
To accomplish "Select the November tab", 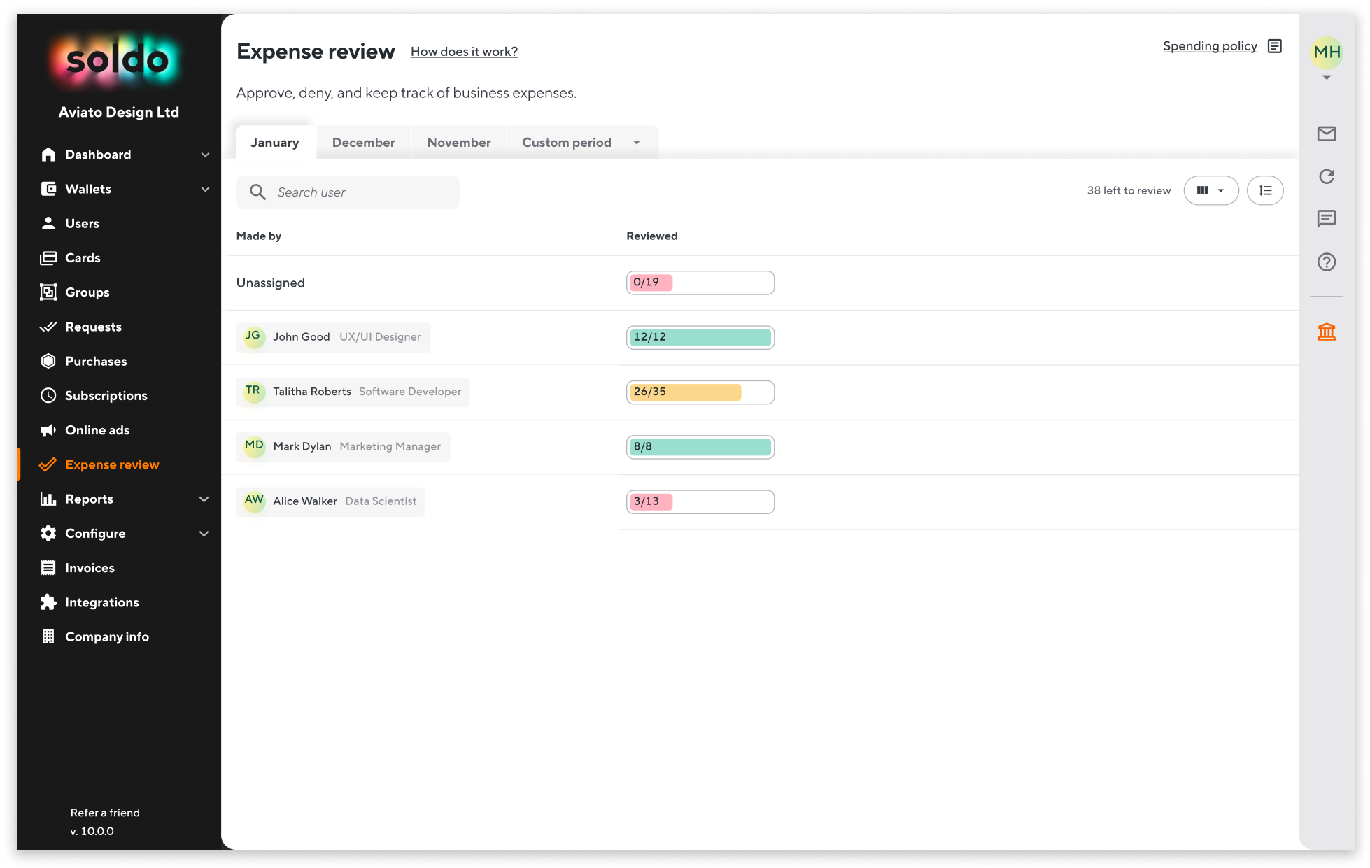I will coord(458,142).
